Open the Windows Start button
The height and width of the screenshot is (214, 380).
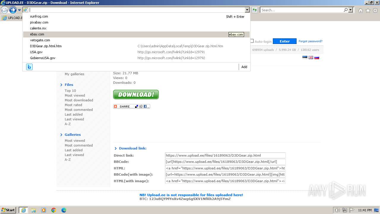tap(8, 210)
